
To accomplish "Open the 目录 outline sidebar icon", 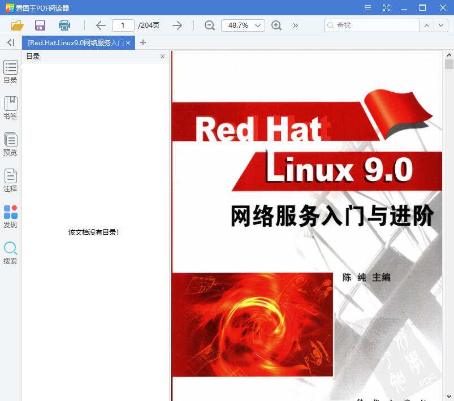I will [10, 72].
